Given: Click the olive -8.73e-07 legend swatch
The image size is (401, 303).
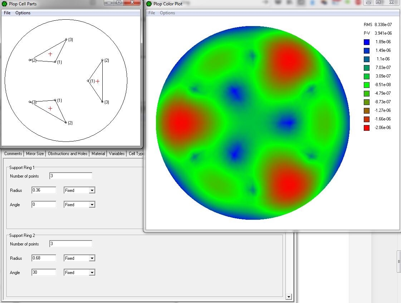Looking at the screenshot, I should 366,102.
